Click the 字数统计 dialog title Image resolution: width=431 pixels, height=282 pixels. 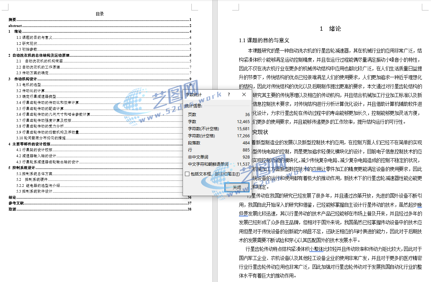tap(194, 95)
